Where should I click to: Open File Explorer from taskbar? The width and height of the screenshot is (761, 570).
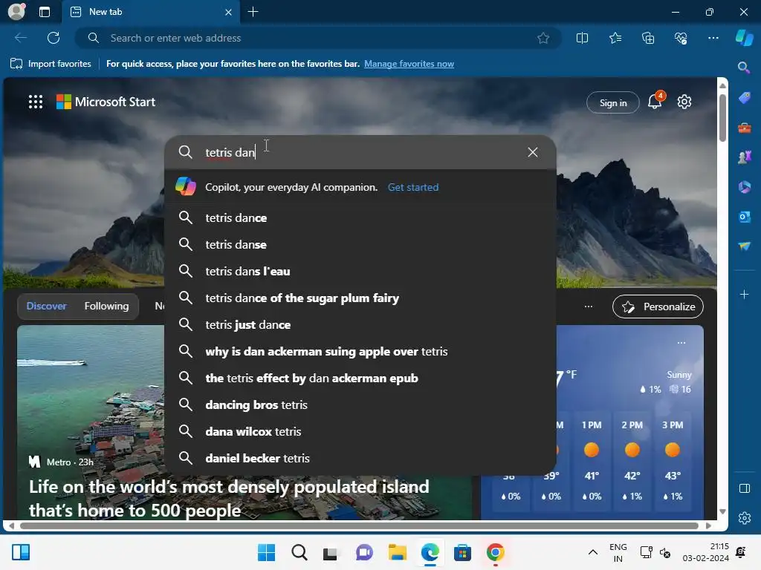[x=398, y=552]
